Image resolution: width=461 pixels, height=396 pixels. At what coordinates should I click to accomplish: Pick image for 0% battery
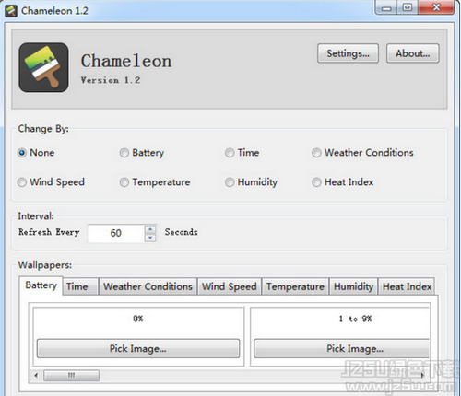point(138,348)
